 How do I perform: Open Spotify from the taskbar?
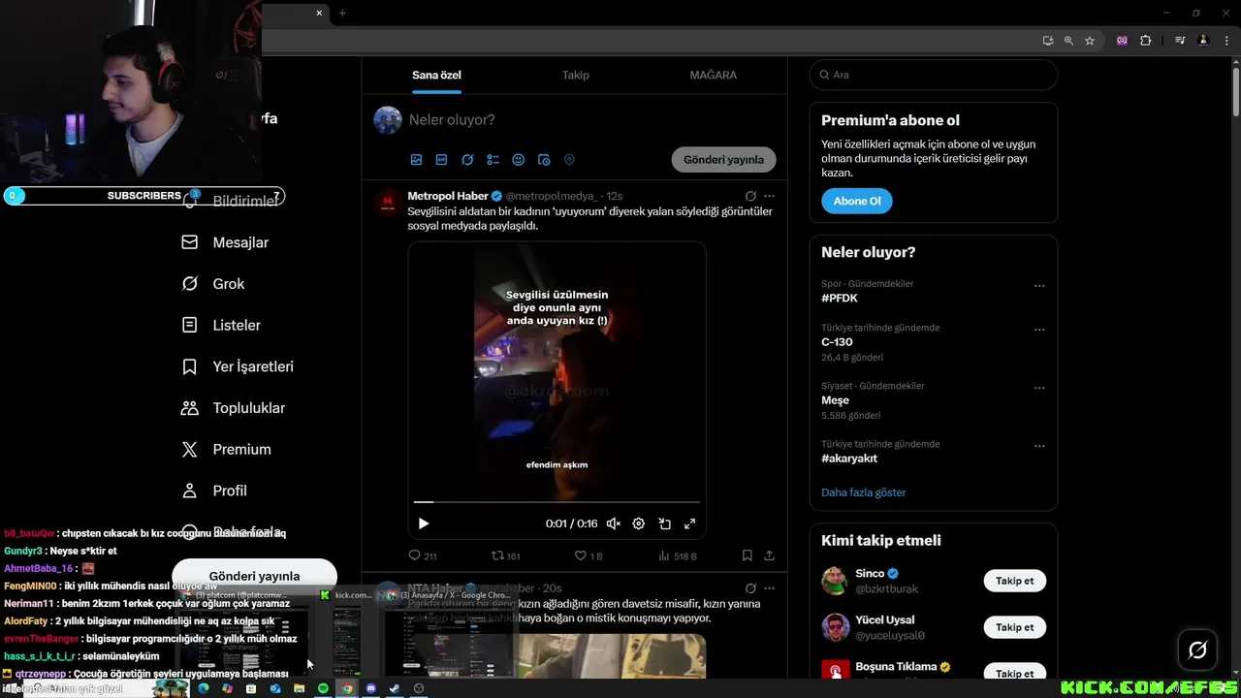point(323,688)
